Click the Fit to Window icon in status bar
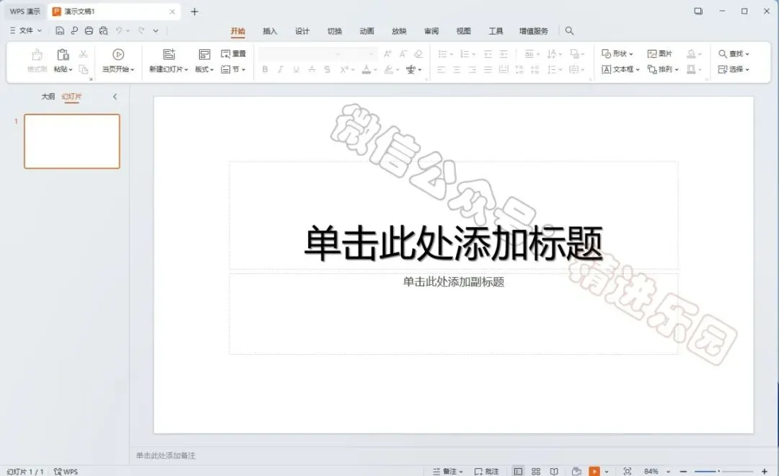779x476 pixels. pos(628,472)
